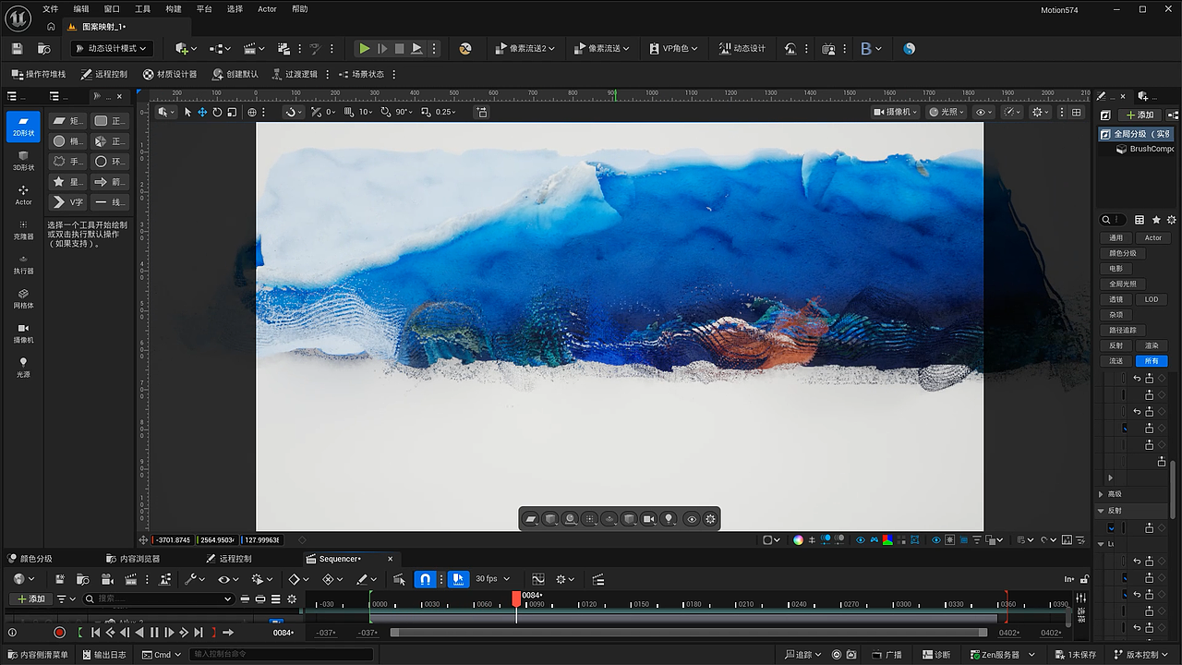
Task: Activate the select cursor tool in viewport
Action: (187, 112)
